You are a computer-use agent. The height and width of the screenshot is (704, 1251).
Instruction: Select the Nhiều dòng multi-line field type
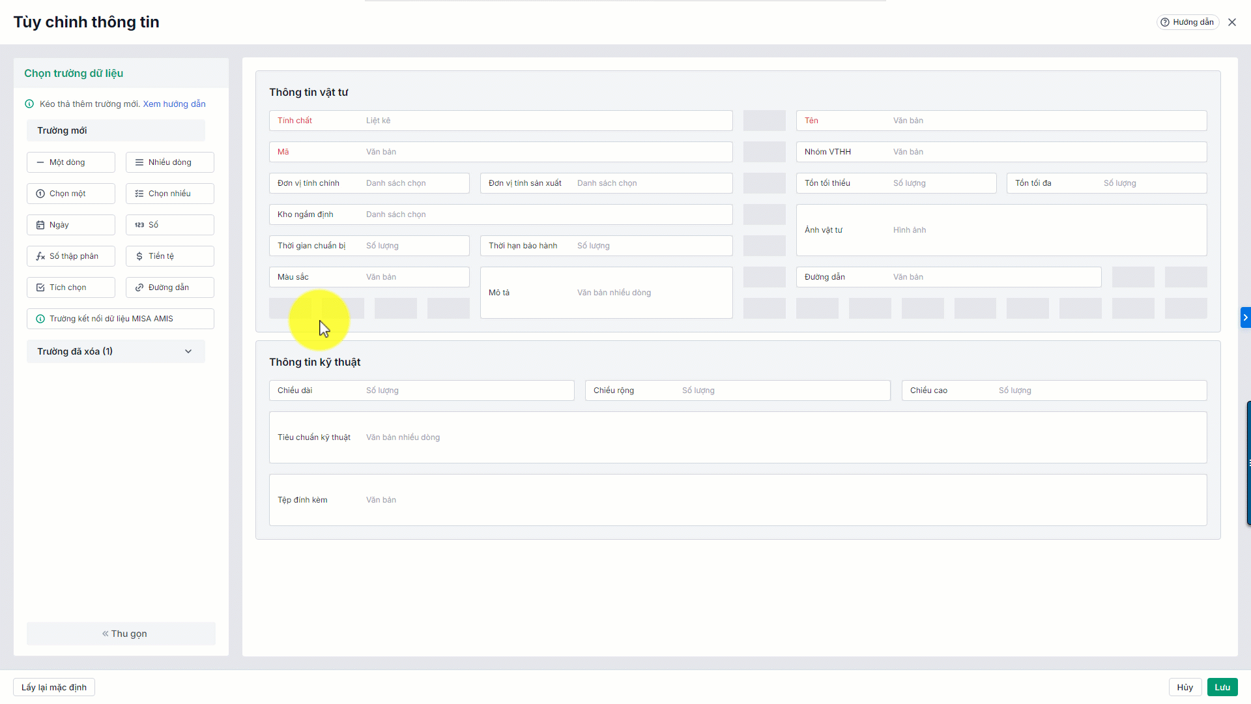click(169, 162)
